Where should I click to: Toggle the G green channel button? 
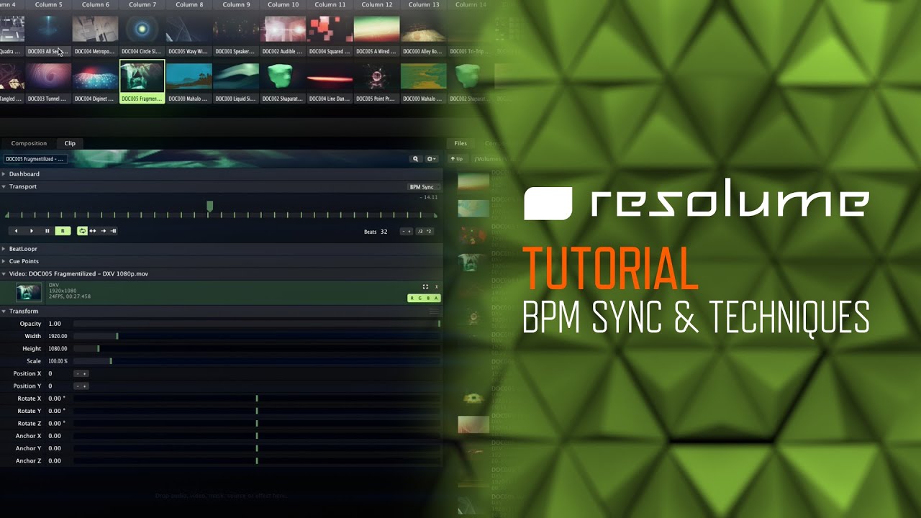click(x=420, y=298)
